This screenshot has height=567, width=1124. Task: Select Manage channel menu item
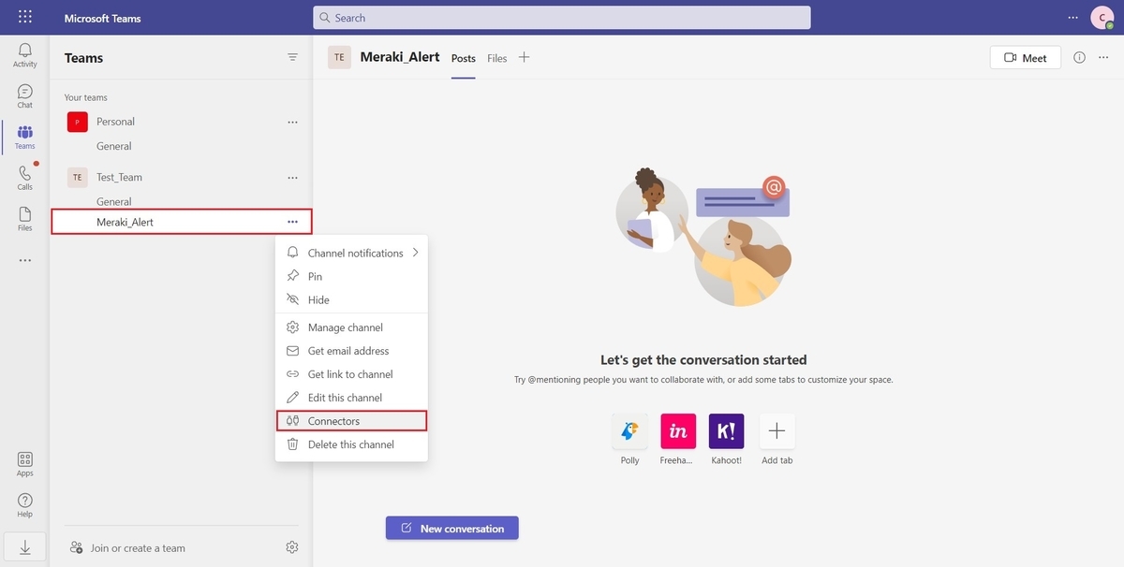point(351,327)
